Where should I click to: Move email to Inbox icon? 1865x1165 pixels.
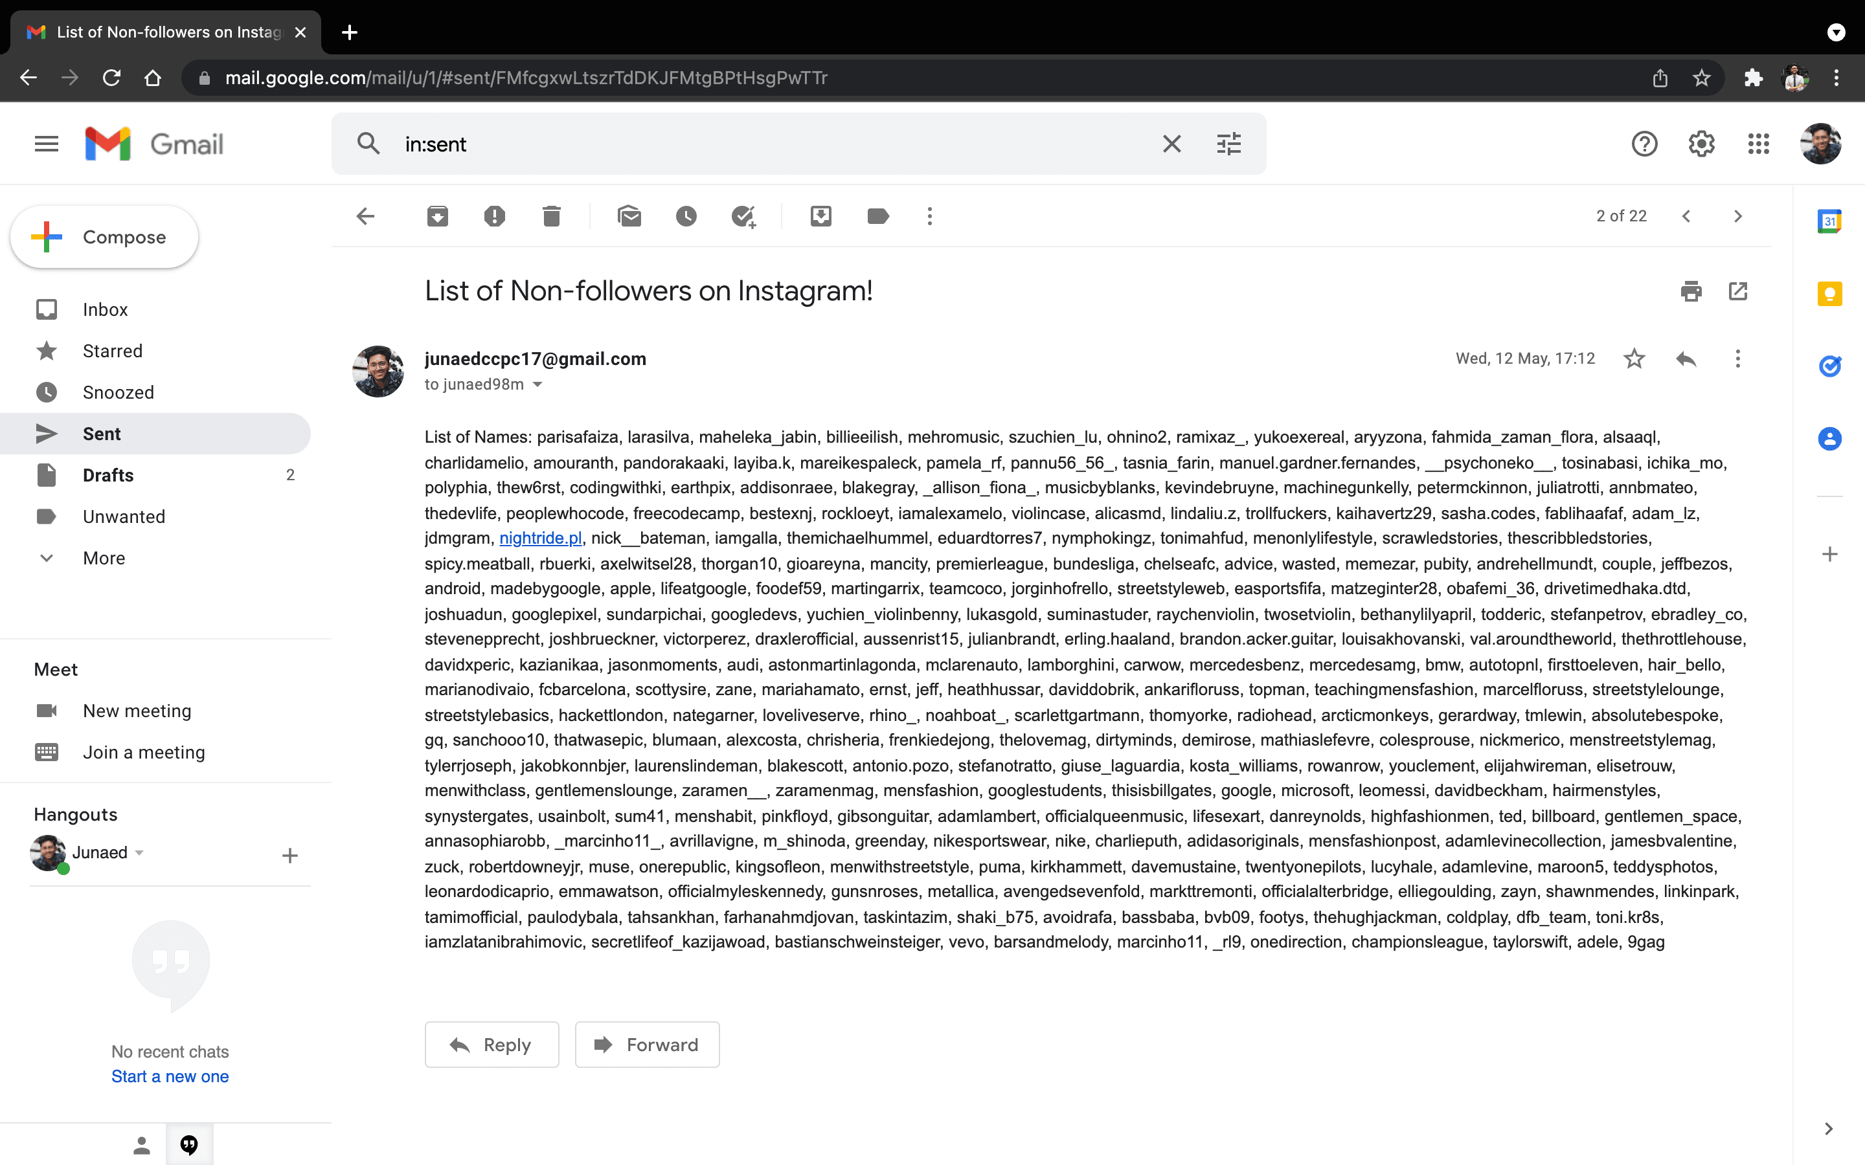point(820,217)
